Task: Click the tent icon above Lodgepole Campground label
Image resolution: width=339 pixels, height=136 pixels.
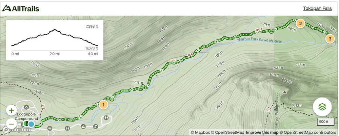Action: pos(26,107)
